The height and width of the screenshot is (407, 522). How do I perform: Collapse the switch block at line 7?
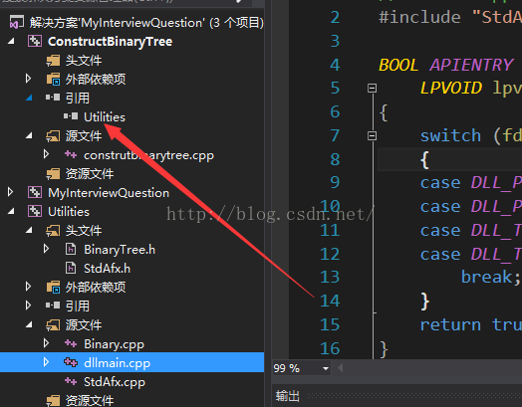click(x=372, y=135)
